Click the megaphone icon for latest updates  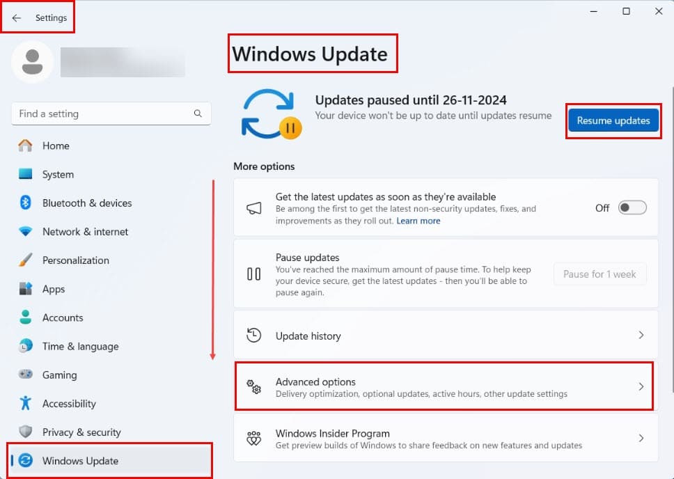coord(253,209)
